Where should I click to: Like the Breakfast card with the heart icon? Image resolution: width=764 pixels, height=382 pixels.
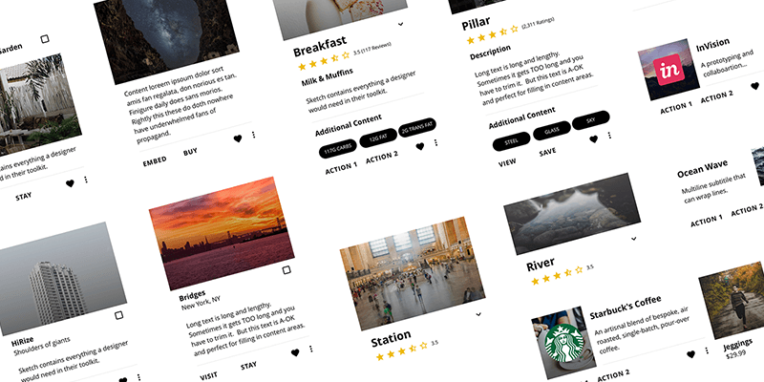420,146
